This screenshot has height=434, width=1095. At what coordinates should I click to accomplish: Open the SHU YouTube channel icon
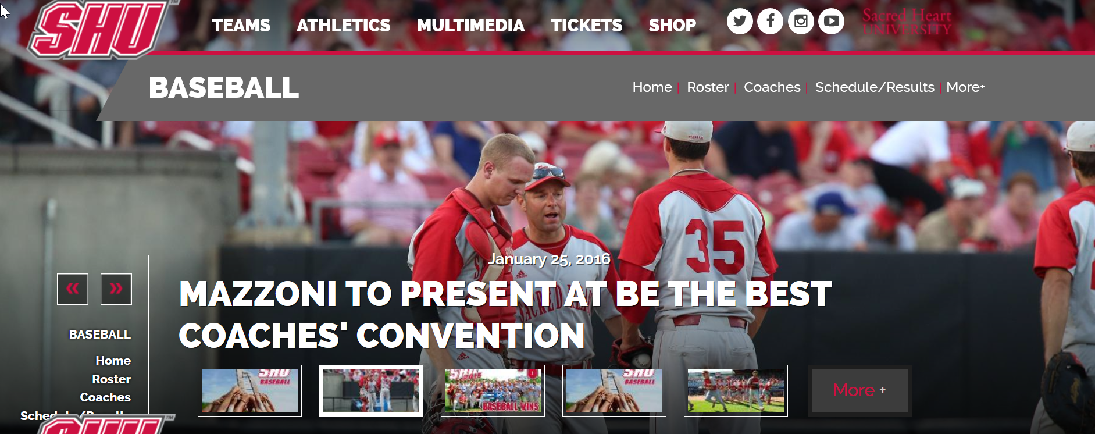831,22
